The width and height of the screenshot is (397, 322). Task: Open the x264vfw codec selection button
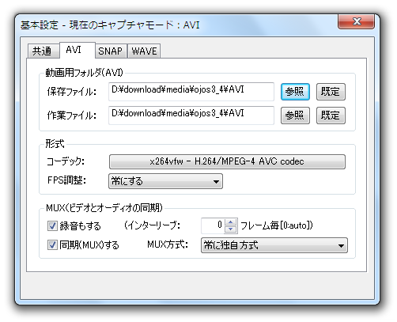(227, 161)
